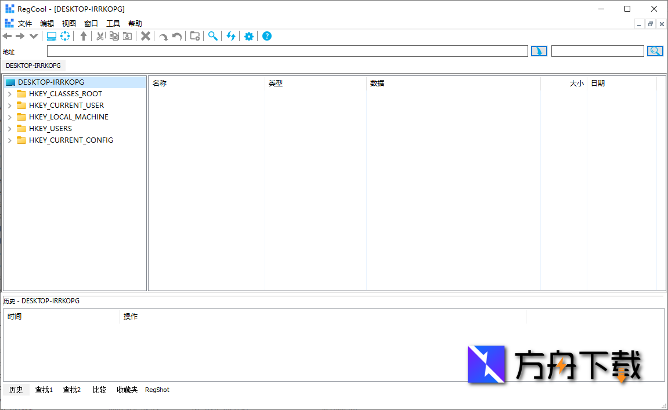Open the navigation history dropdown arrow
Image resolution: width=668 pixels, height=410 pixels.
[x=34, y=37]
